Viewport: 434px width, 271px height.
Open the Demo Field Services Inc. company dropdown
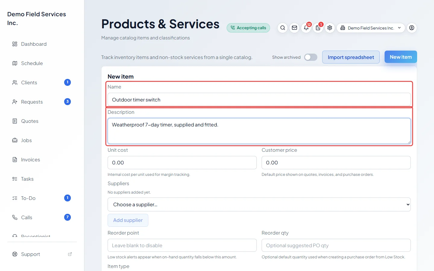371,28
